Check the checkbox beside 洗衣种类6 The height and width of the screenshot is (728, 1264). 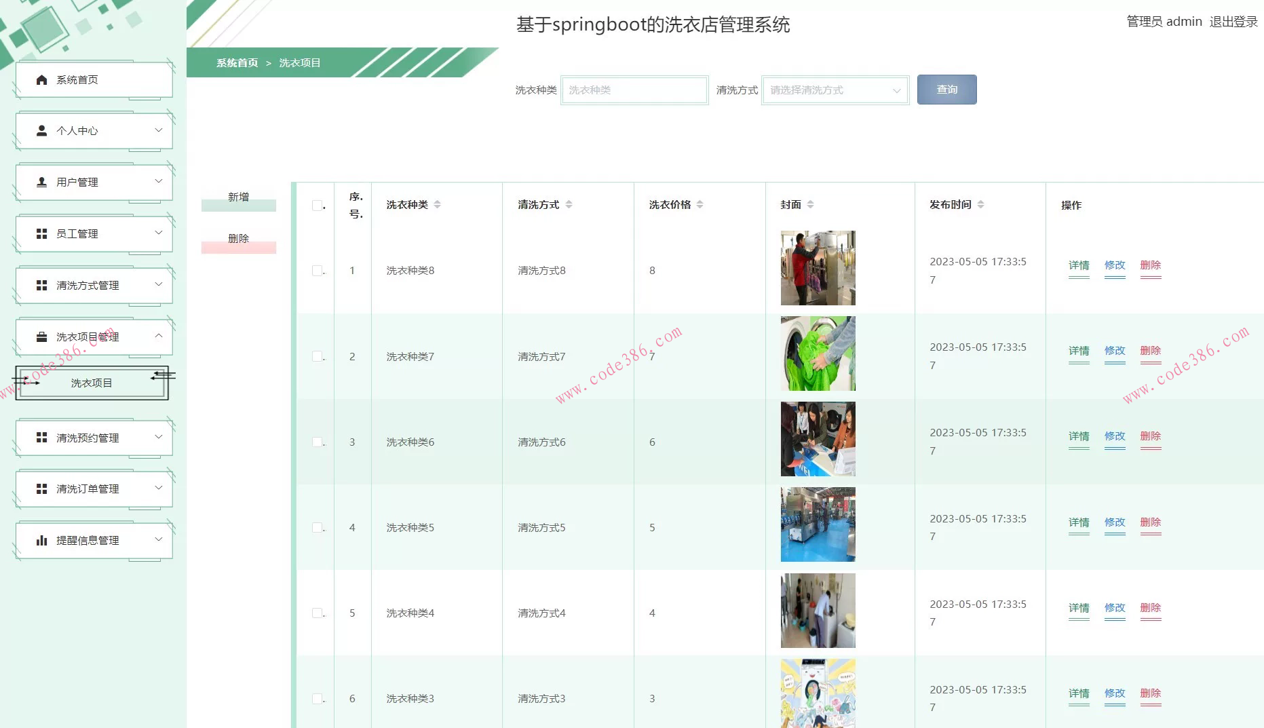pos(316,441)
